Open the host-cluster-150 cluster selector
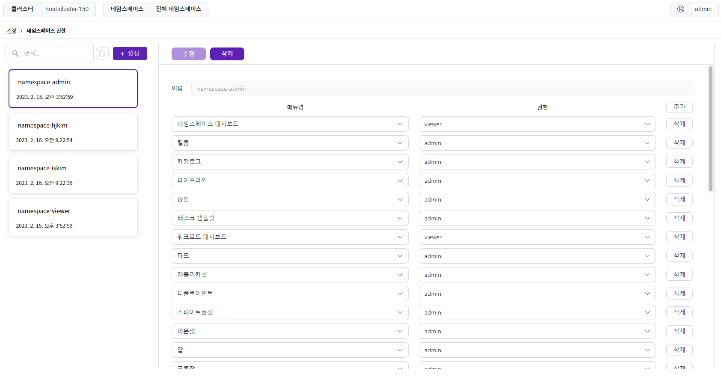Viewport: 721px width, 377px height. [68, 9]
